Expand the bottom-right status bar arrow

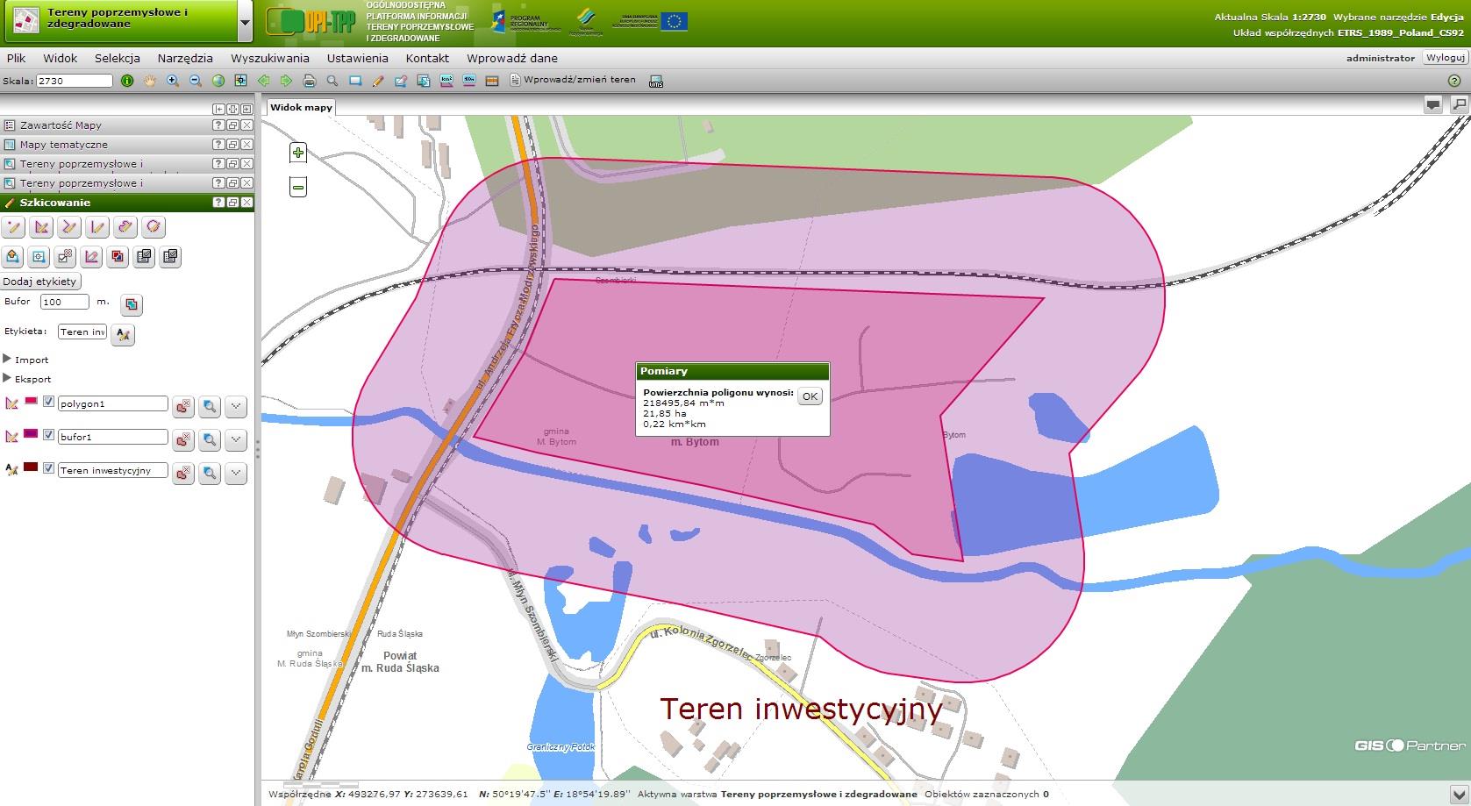[x=1460, y=795]
